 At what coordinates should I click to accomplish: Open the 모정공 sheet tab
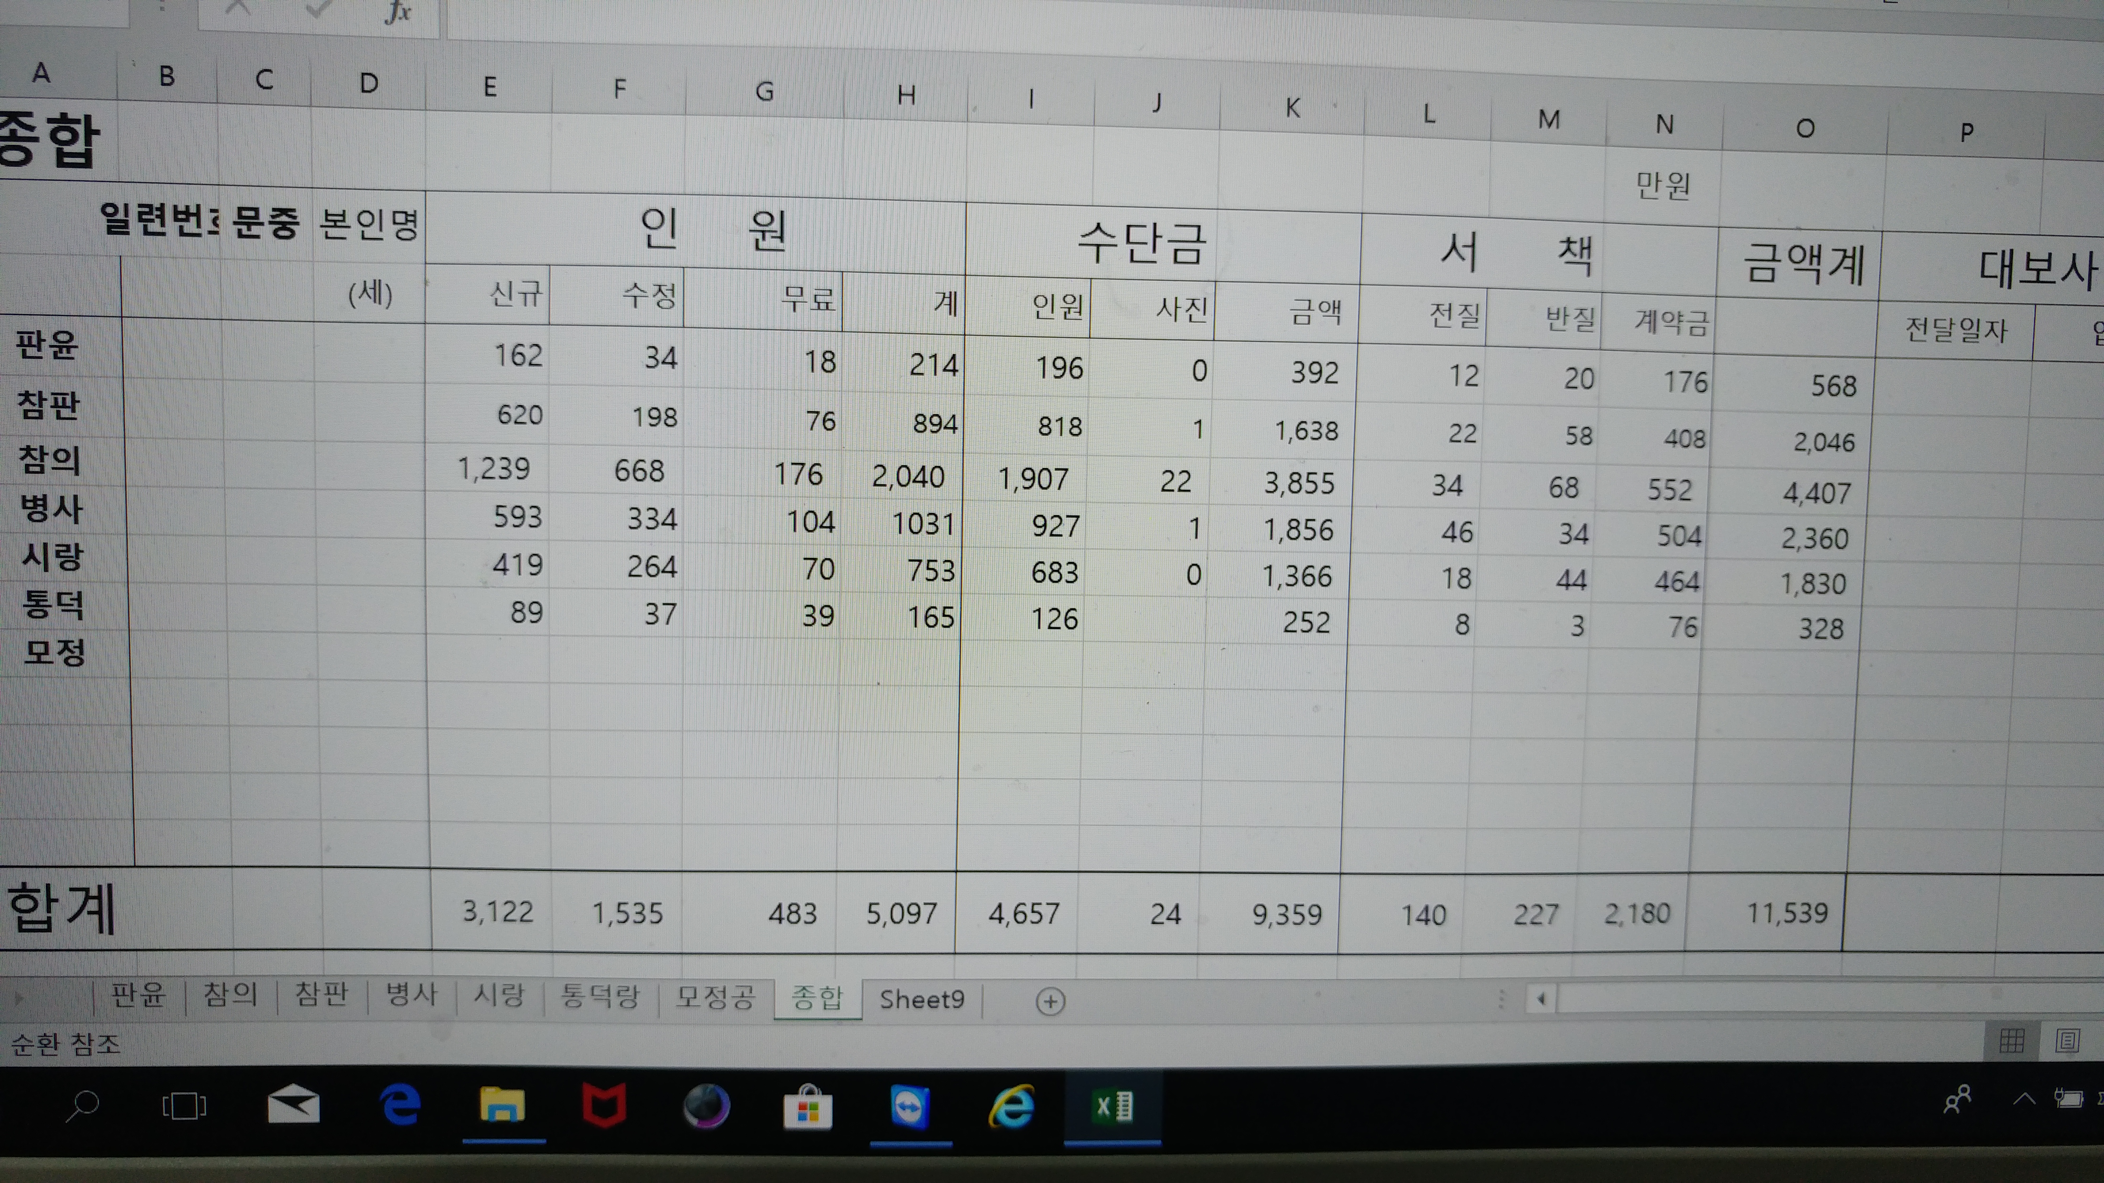coord(715,997)
